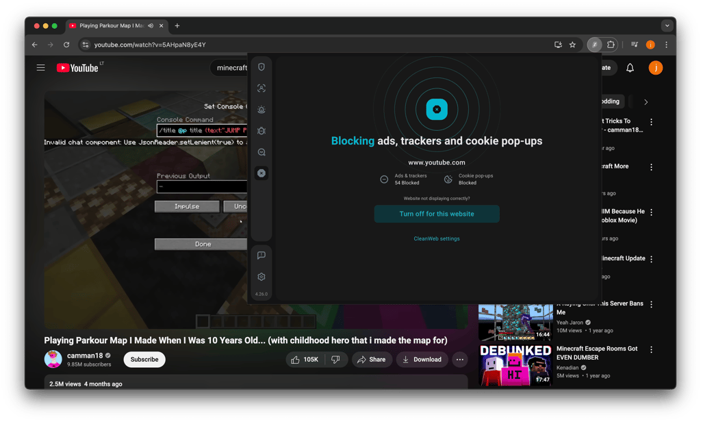Open the VPN shield tab in Surfshark sidebar

[x=262, y=67]
